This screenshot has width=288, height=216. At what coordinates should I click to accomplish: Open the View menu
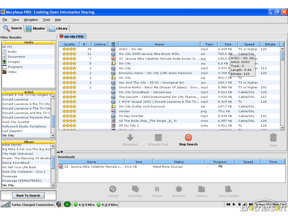click(15, 20)
